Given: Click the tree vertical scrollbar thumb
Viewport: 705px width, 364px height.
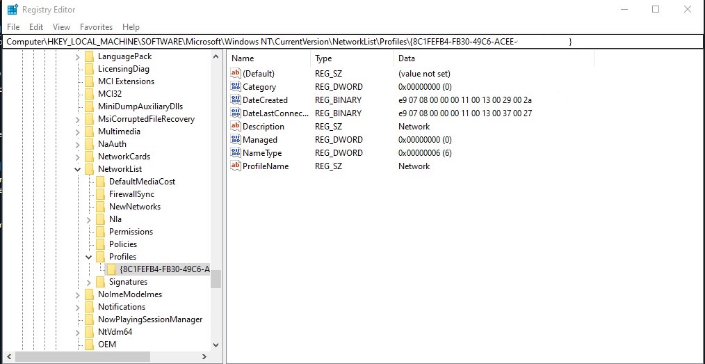Looking at the screenshot, I should [216, 279].
